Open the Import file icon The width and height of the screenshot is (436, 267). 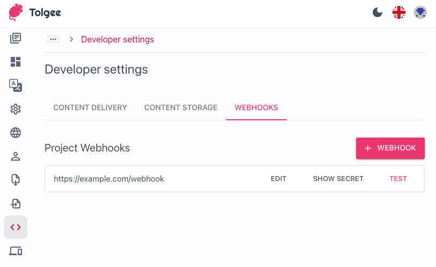[16, 180]
